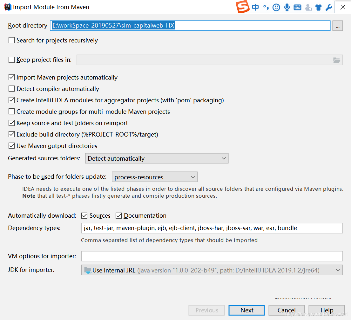Image resolution: width=351 pixels, height=320 pixels.
Task: Click the Sogou user account icon
Action: 308,8
